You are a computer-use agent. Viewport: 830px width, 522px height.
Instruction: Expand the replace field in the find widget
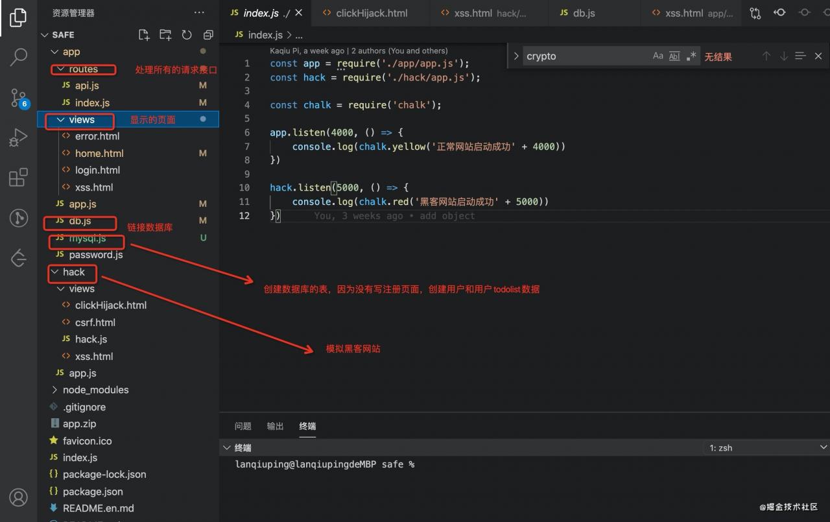[516, 56]
